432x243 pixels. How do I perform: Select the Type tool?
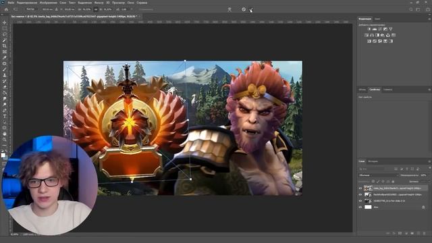point(5,116)
